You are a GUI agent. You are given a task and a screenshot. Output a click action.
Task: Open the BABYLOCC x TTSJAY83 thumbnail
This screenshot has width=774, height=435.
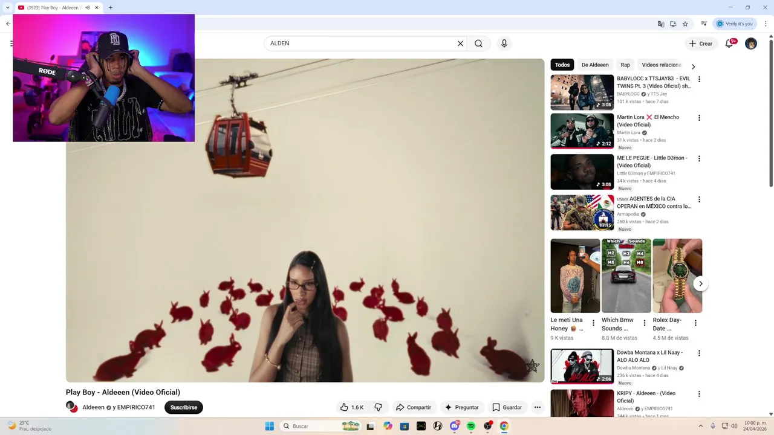coord(582,92)
